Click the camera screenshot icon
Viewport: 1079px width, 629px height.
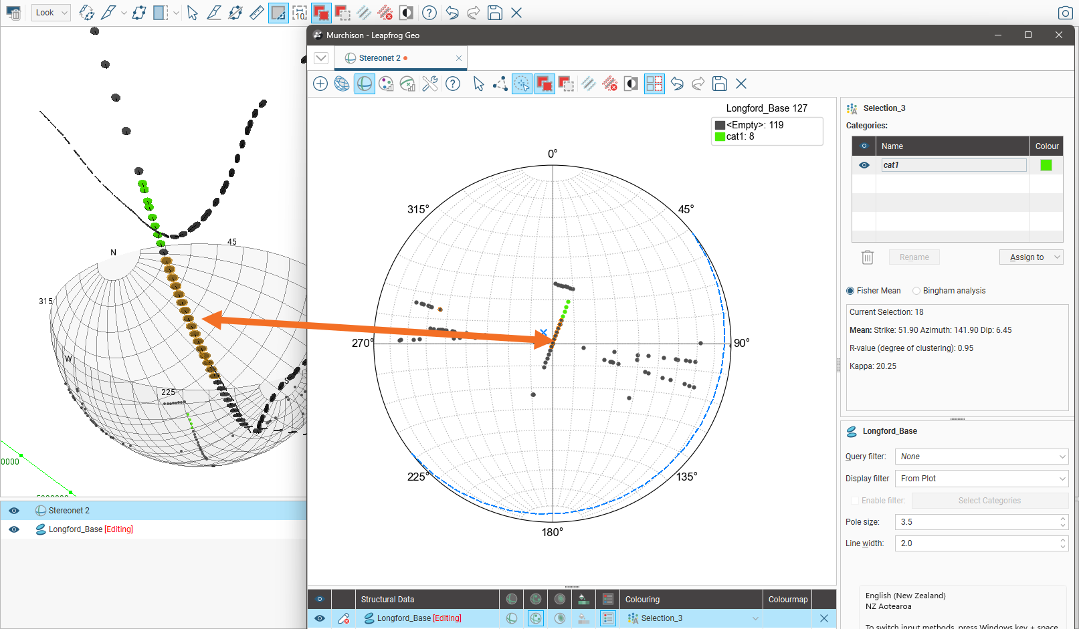coord(1065,13)
